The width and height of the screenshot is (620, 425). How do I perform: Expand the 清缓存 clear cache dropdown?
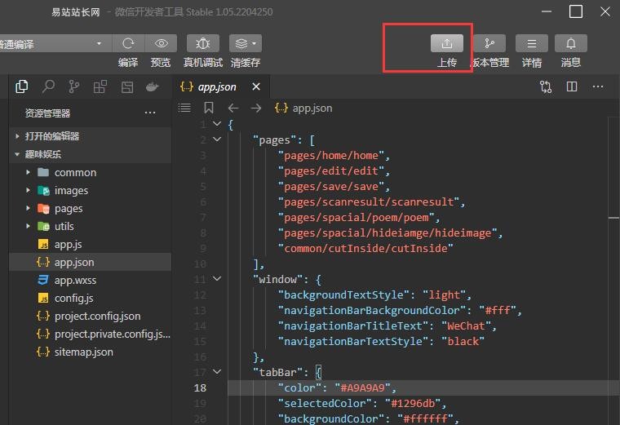tap(245, 44)
